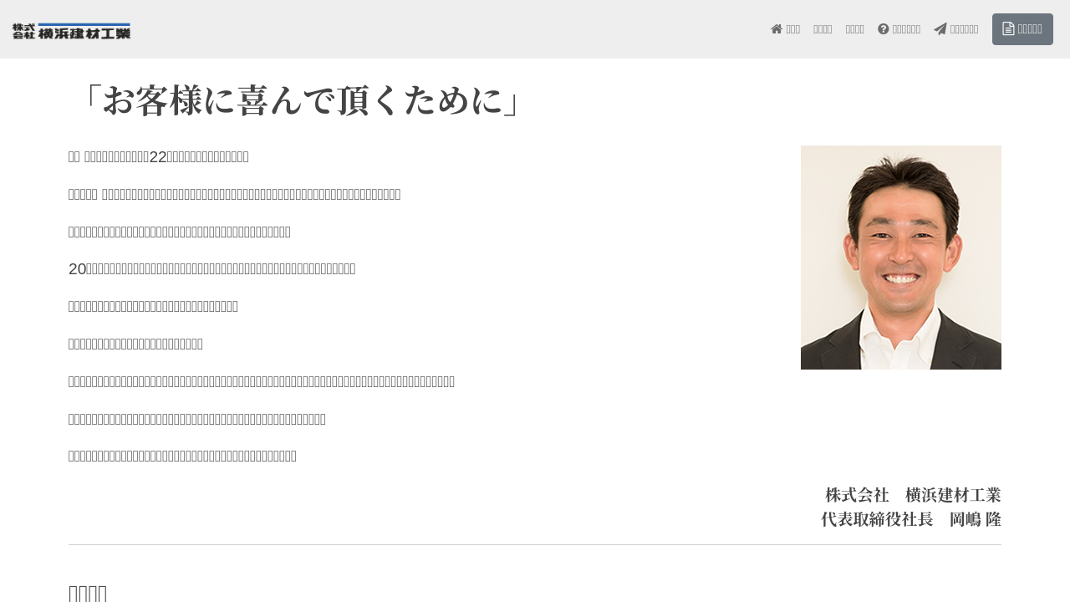Open the nav item just before help

(854, 29)
